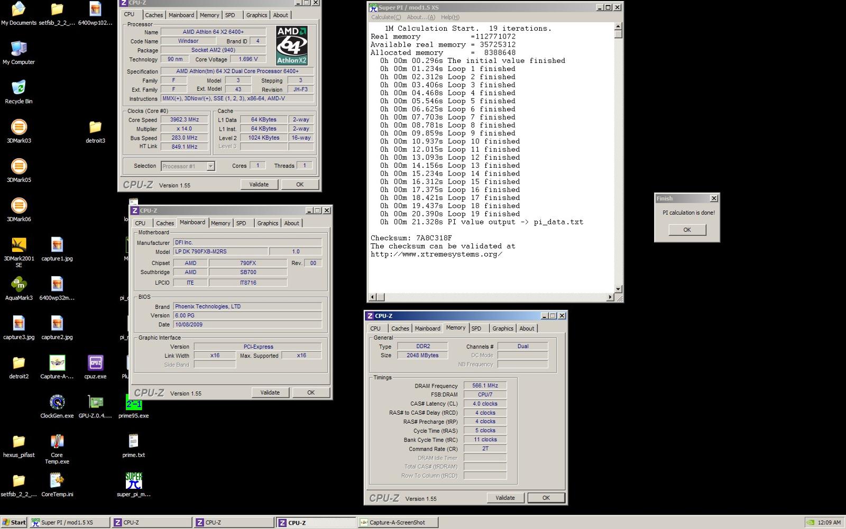Open About menu in Super PI

pyautogui.click(x=421, y=17)
